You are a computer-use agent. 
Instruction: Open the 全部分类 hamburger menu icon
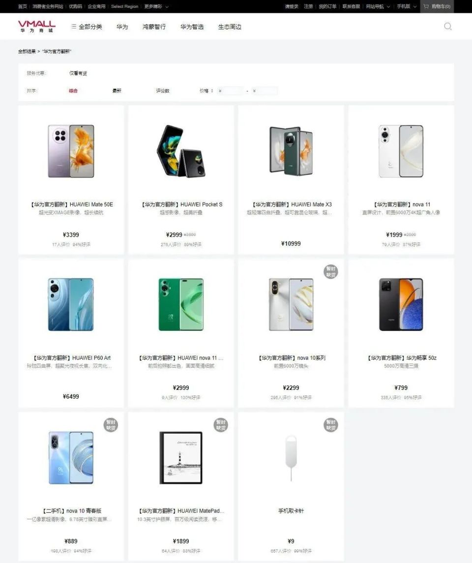click(x=74, y=27)
